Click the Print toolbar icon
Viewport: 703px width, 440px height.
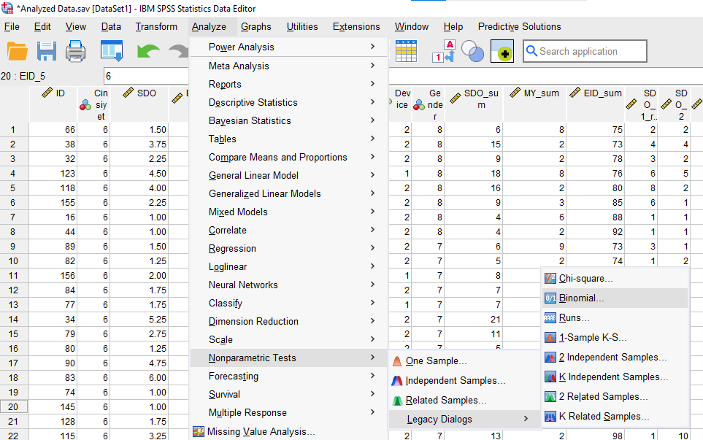(75, 51)
